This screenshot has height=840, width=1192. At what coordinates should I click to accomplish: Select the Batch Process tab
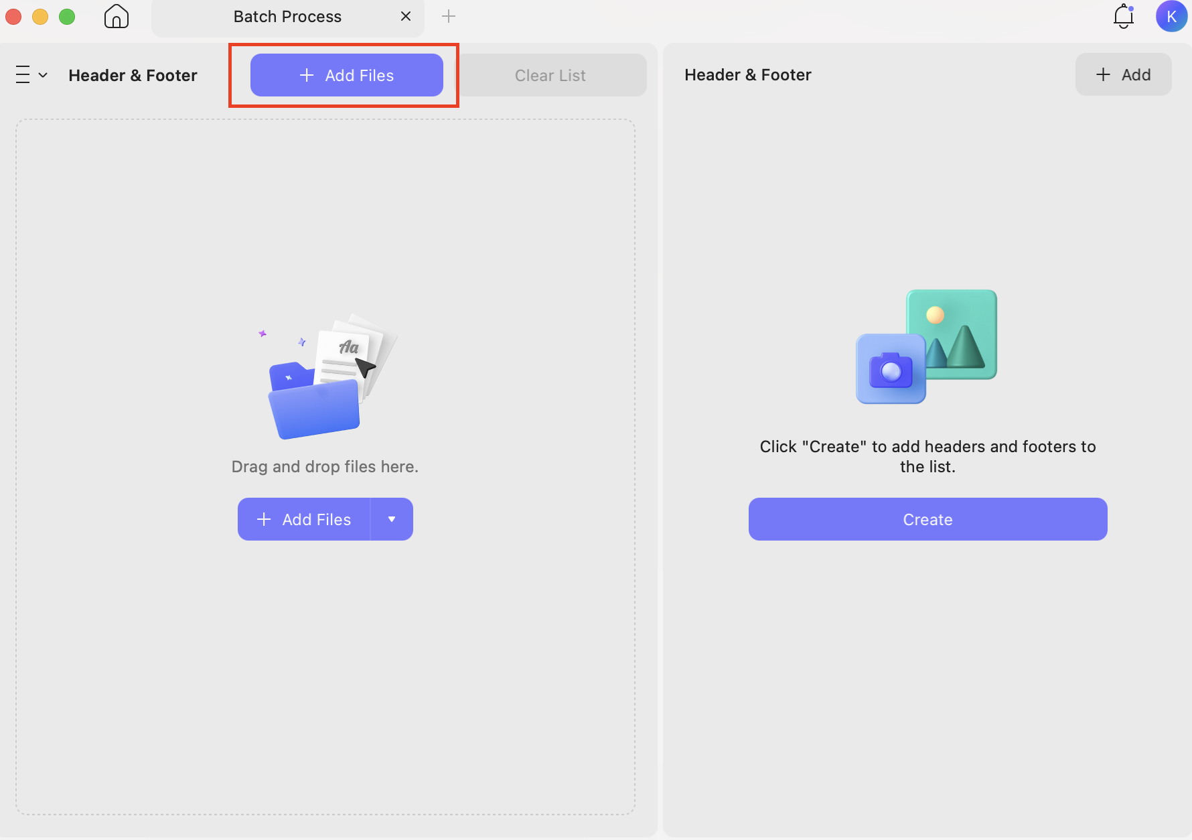(x=287, y=16)
